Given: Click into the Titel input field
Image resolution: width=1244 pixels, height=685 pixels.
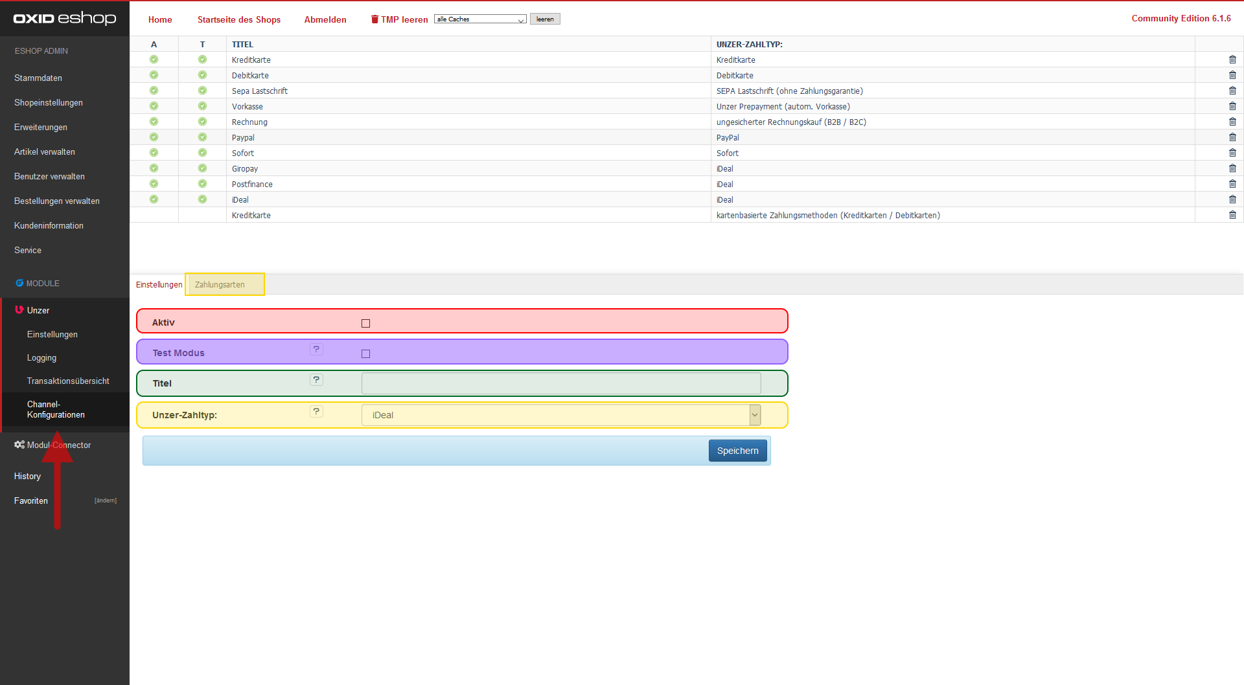Looking at the screenshot, I should click(x=560, y=383).
